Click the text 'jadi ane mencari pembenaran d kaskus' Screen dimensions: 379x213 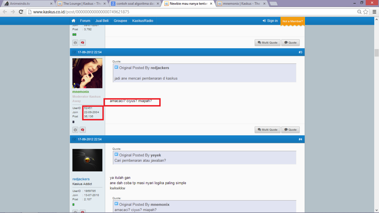146,78
